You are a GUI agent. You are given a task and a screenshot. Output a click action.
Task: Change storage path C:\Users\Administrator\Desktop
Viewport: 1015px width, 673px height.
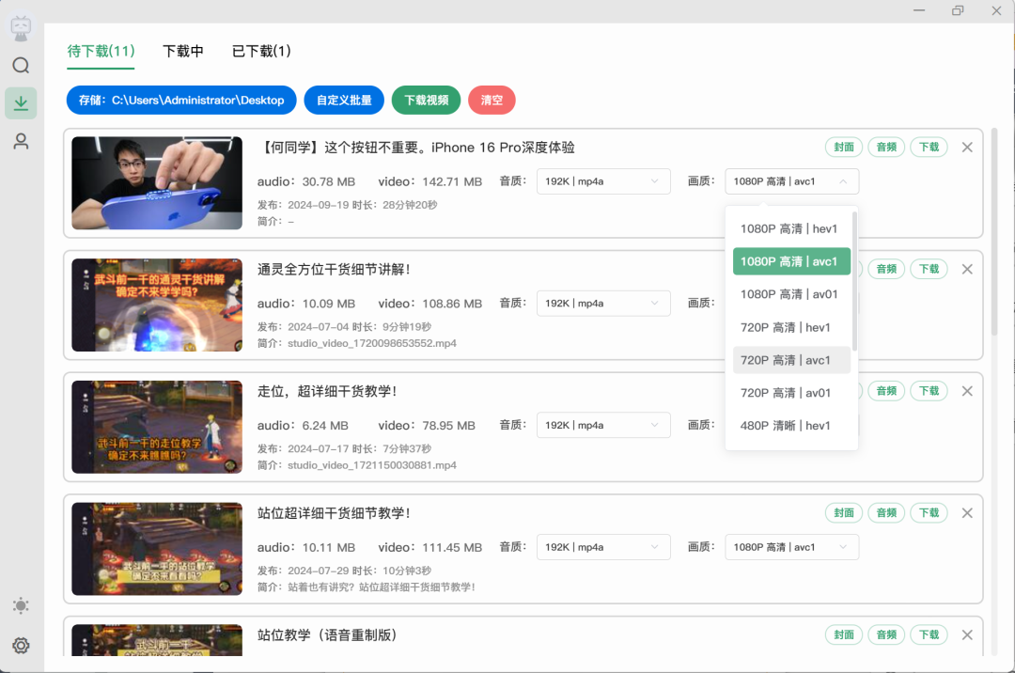181,101
